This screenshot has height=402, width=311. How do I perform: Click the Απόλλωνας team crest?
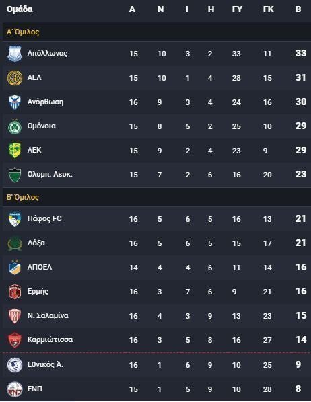(15, 54)
